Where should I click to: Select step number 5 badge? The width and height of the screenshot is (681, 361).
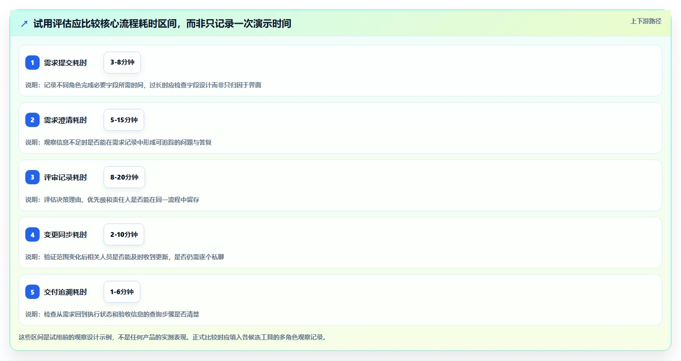pyautogui.click(x=32, y=292)
